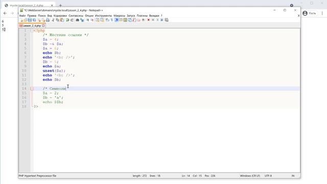Click the Close document toolbar icon

click(x=39, y=20)
